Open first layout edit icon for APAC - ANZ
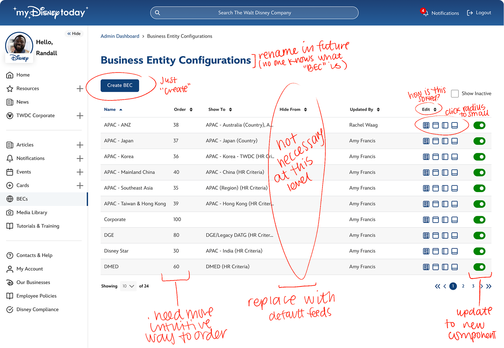 (x=426, y=125)
